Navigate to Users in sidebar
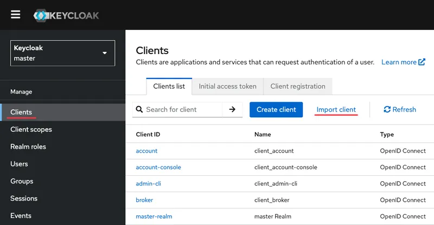This screenshot has width=434, height=225. [x=19, y=164]
